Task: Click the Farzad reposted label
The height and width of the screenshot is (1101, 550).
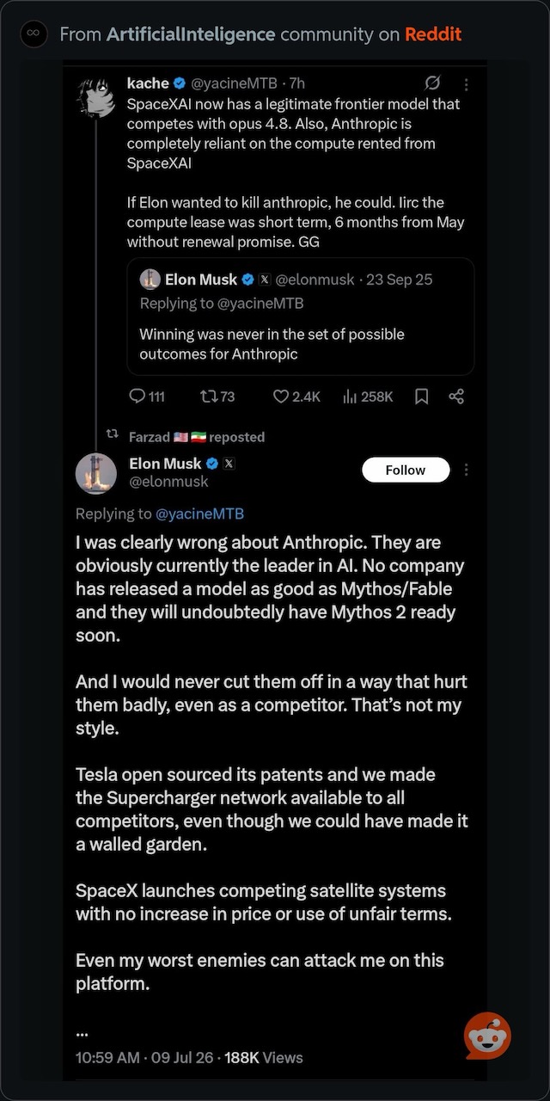Action: tap(197, 437)
